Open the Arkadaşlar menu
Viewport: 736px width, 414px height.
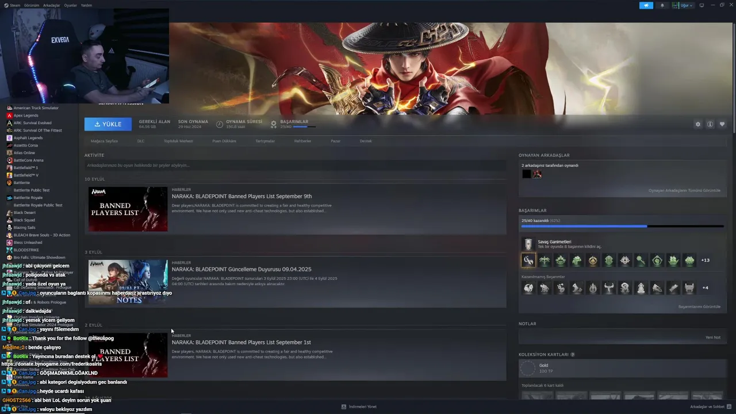(51, 5)
